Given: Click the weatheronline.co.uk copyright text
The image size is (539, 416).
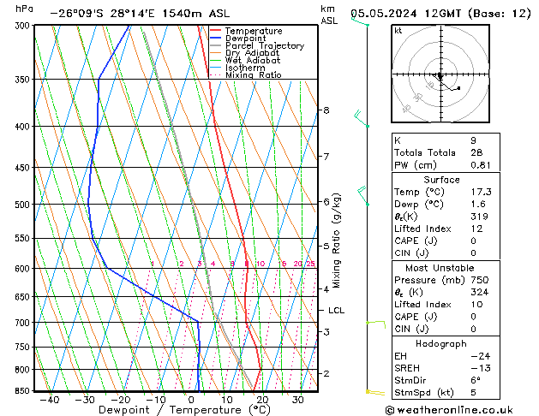Looking at the screenshot, I should [x=449, y=410].
